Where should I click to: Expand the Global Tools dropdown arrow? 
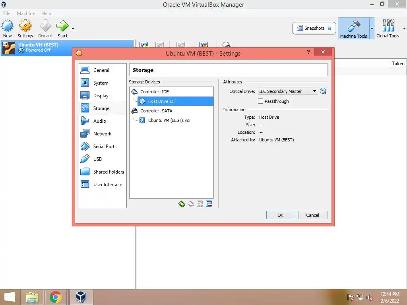click(404, 29)
